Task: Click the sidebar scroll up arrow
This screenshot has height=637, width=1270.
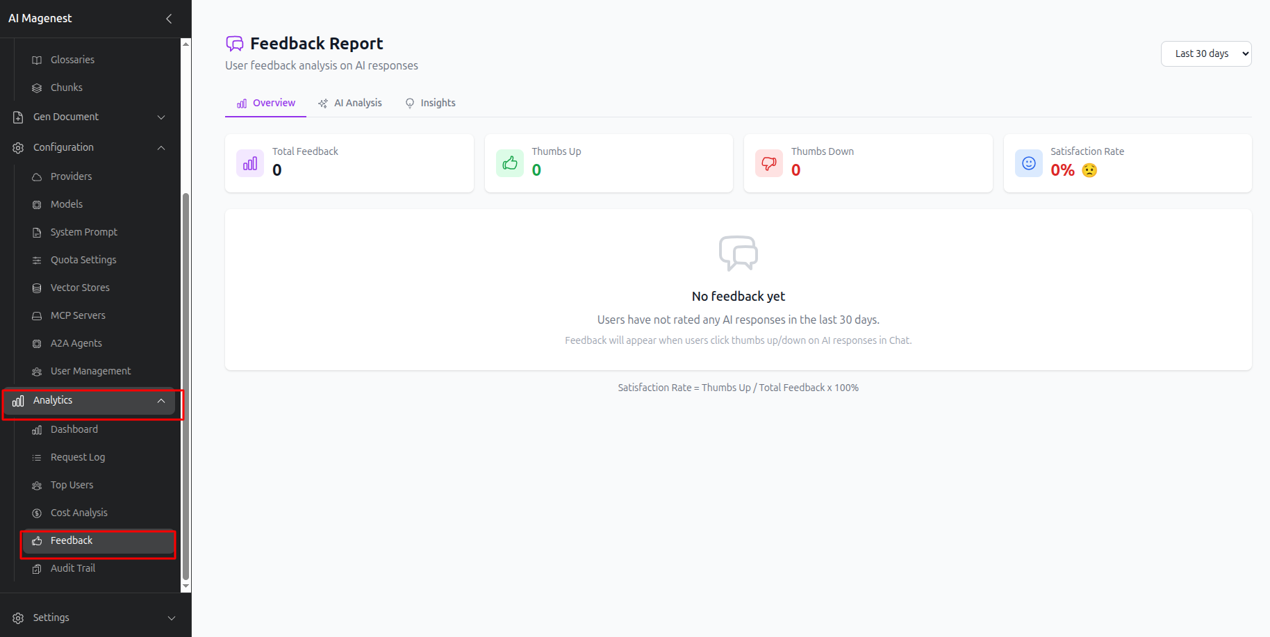Action: (x=185, y=44)
